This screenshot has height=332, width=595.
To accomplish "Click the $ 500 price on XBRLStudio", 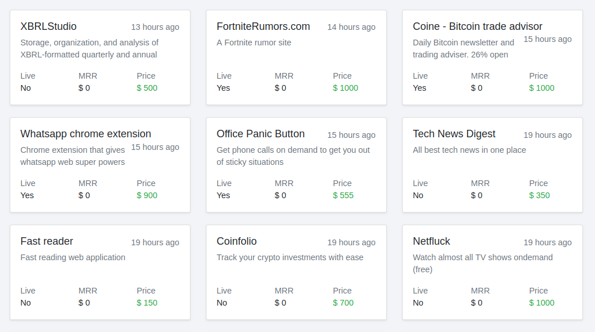I will [x=147, y=88].
